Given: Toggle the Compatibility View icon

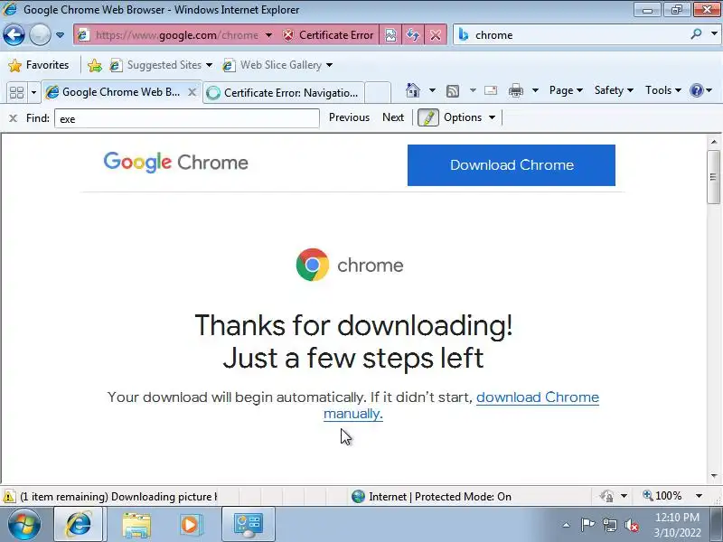Looking at the screenshot, I should coord(390,35).
